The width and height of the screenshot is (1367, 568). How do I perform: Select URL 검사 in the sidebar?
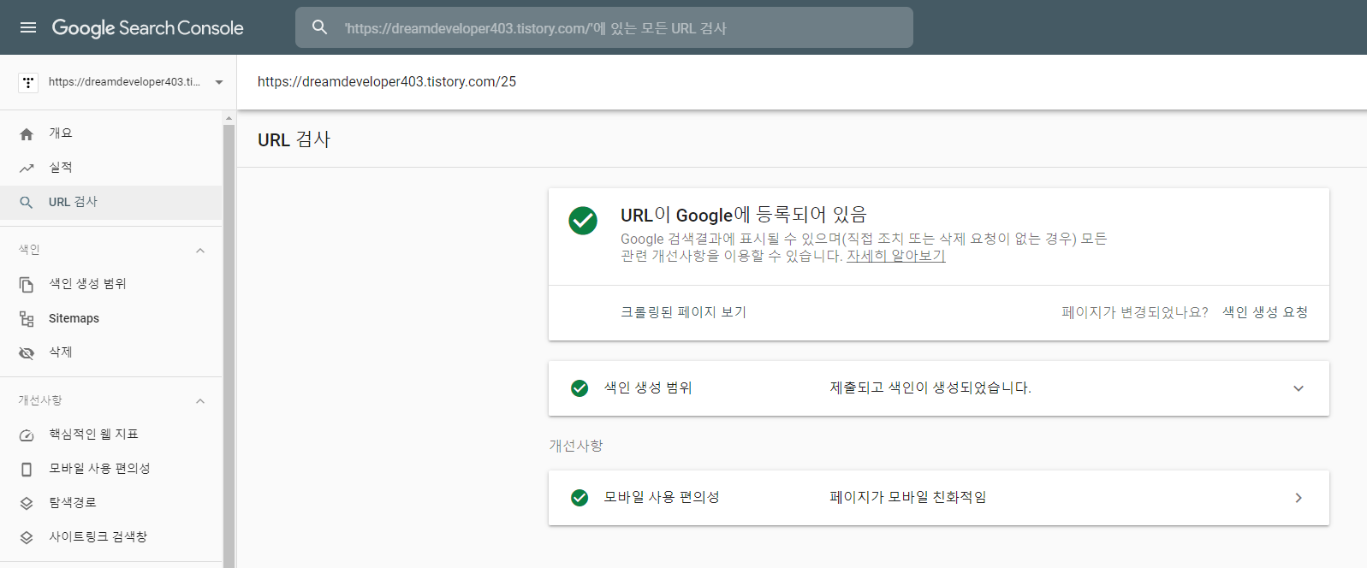(x=111, y=202)
